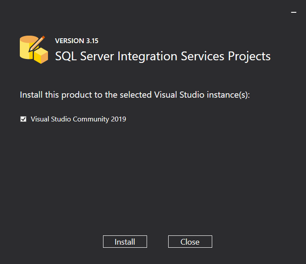Click the "Install this product" instruction text
The width and height of the screenshot is (306, 264).
pos(135,95)
